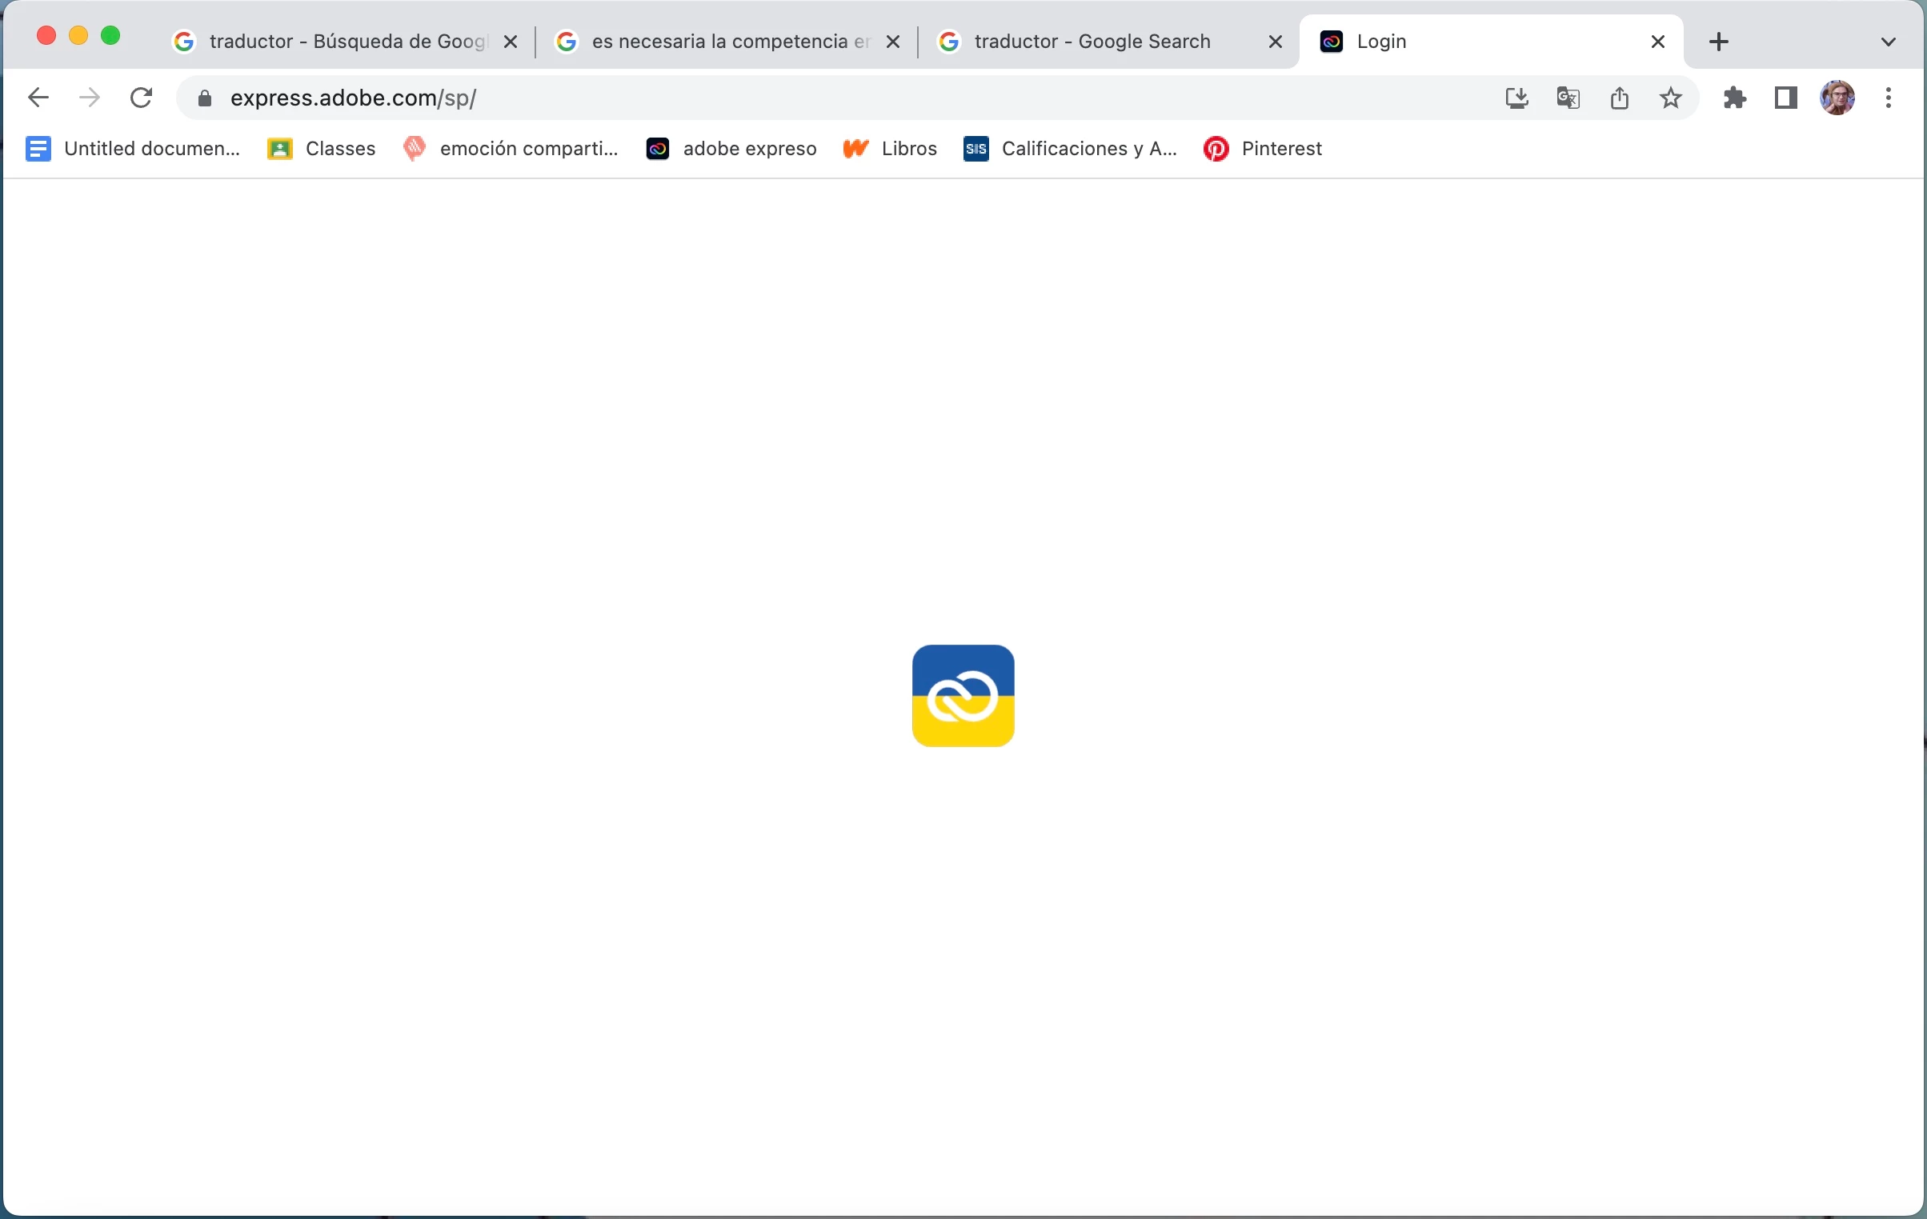Click the install app download icon

[1516, 98]
